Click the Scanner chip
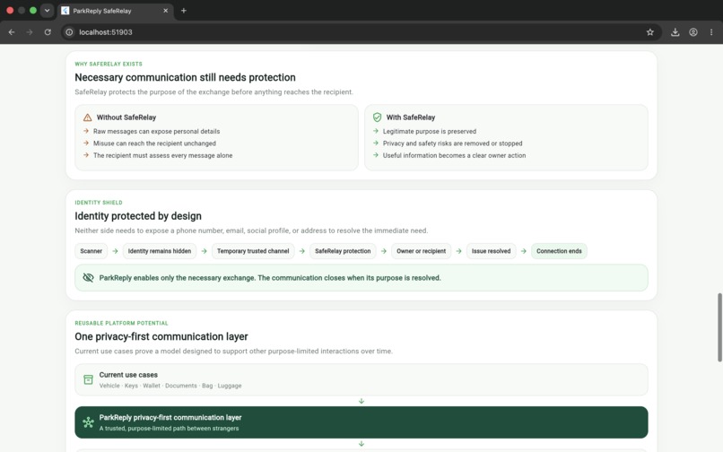Screen dimensions: 723x452 point(91,251)
